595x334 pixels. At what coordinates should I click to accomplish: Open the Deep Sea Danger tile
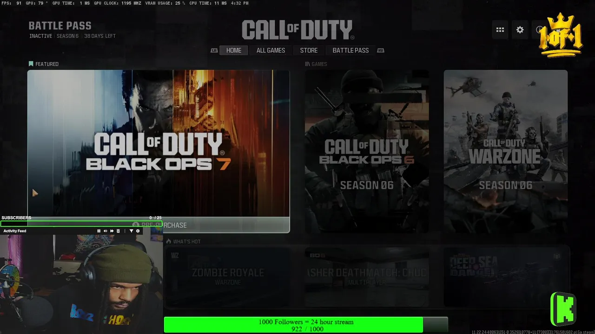point(505,276)
